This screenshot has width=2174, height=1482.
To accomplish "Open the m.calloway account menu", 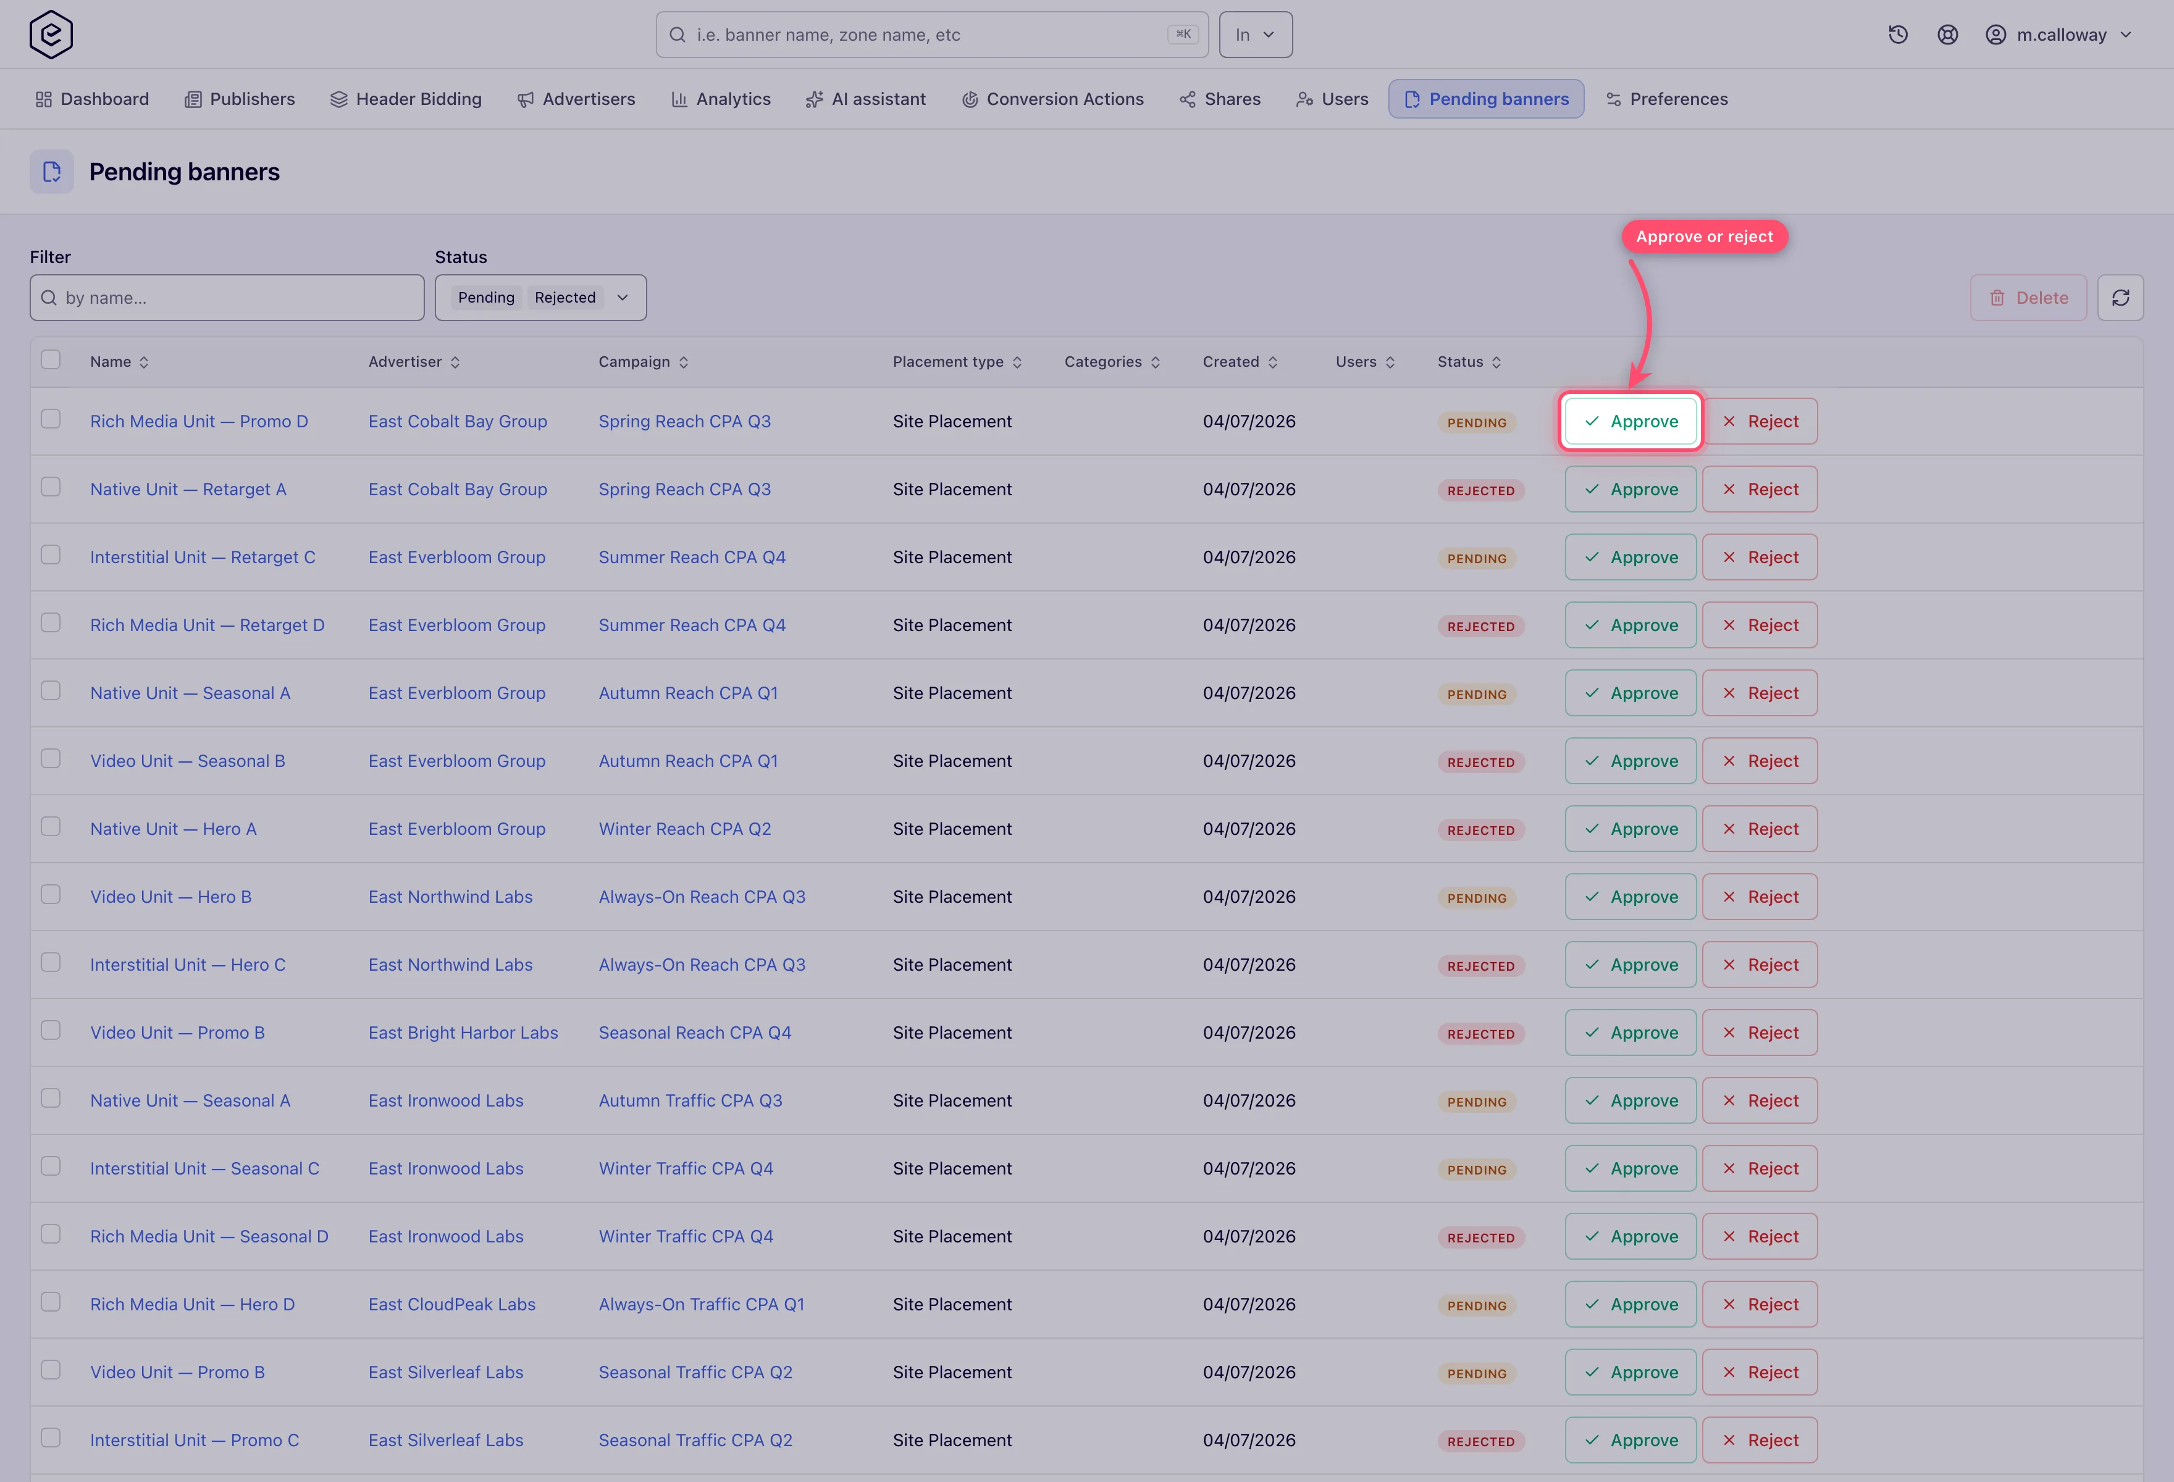I will click(2059, 35).
